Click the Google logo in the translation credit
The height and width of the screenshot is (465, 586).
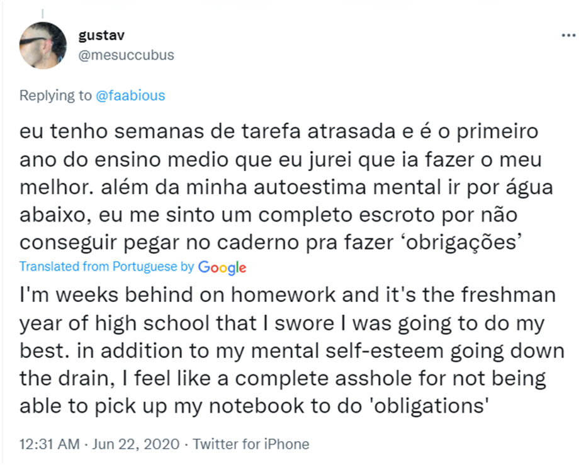[222, 267]
